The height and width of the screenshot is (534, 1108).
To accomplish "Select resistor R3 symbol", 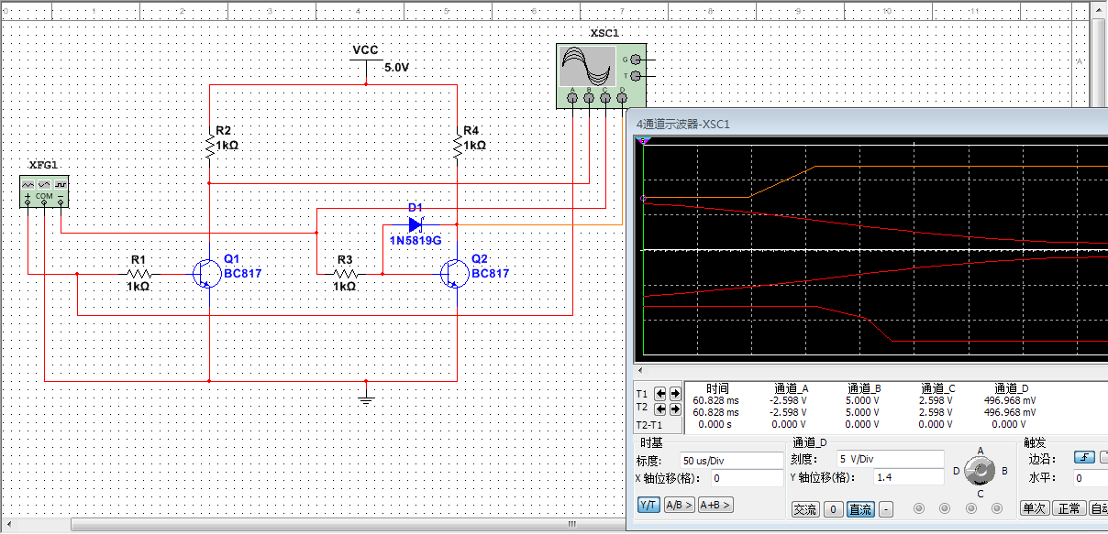I will pyautogui.click(x=345, y=274).
